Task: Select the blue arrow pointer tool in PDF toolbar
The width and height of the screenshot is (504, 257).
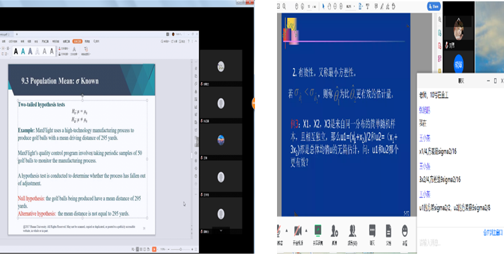Action: 323,7
